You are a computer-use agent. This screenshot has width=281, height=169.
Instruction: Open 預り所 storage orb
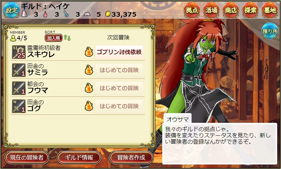point(270,31)
